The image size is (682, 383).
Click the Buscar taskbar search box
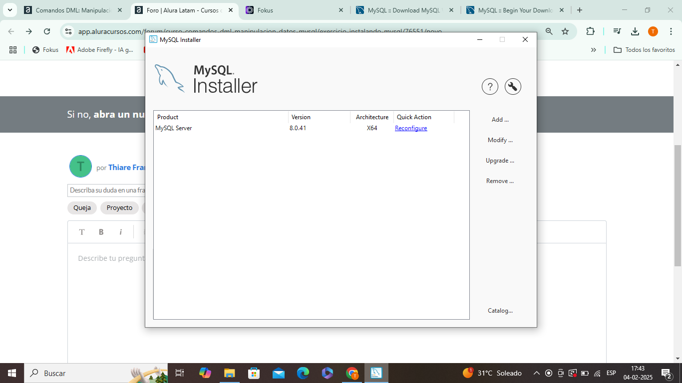point(96,373)
